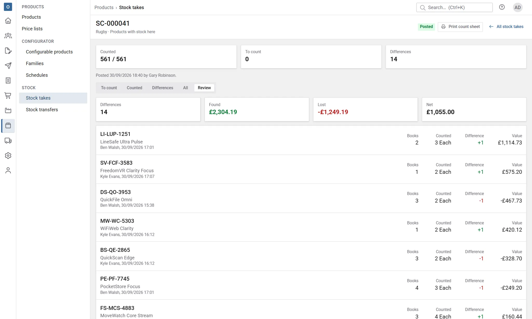Open the document edit icon in sidebar
This screenshot has width=532, height=319.
8,51
